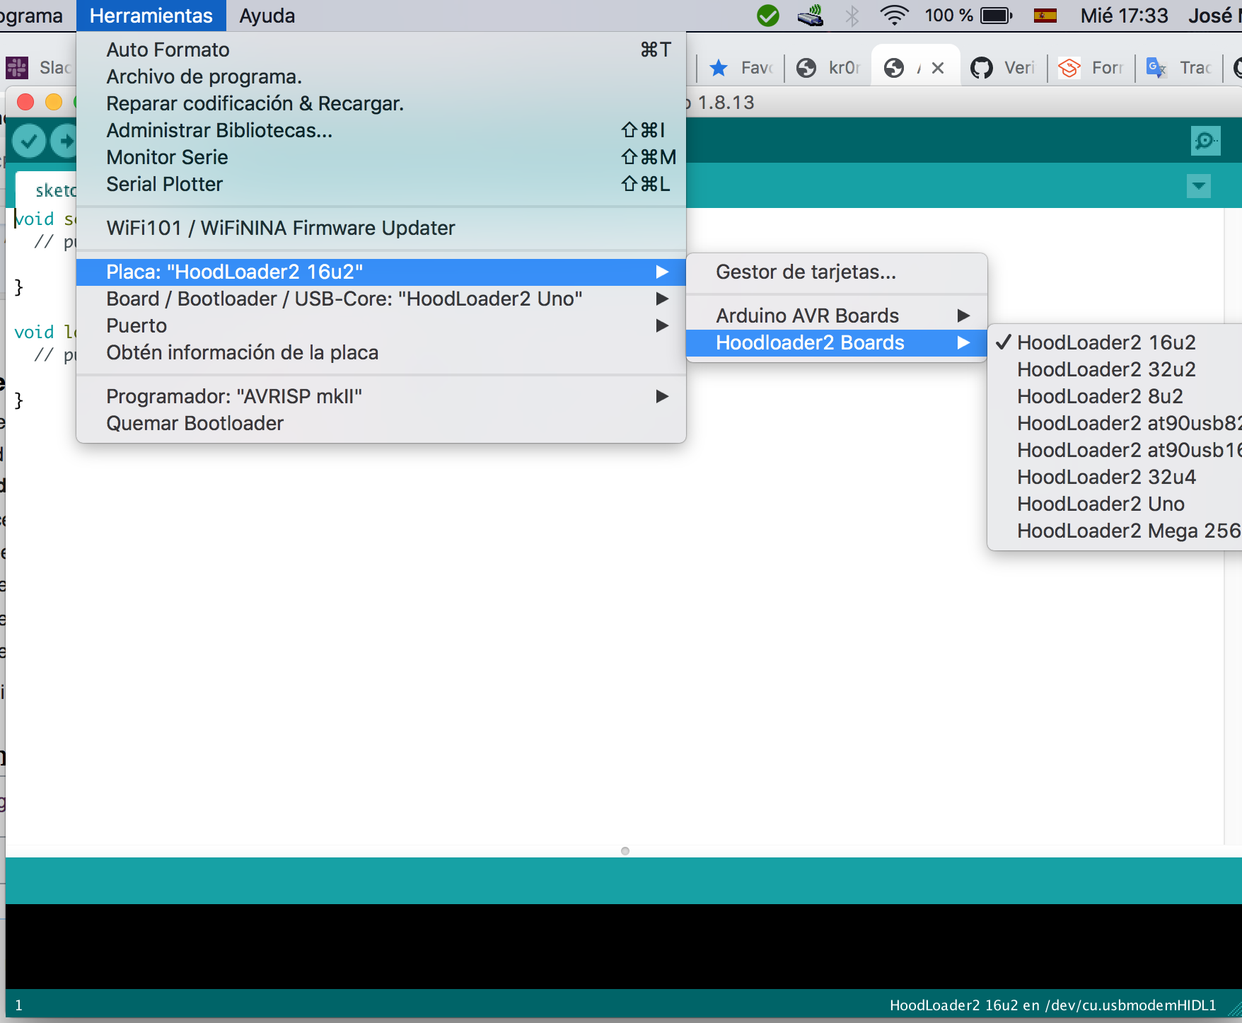Open the GitHub Veri tab in the browser

[x=1003, y=68]
